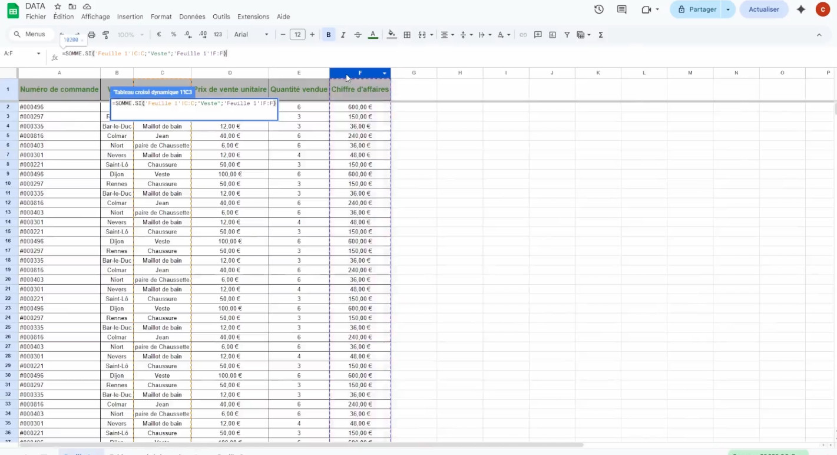Open the text color picker
The width and height of the screenshot is (837, 455).
[373, 35]
